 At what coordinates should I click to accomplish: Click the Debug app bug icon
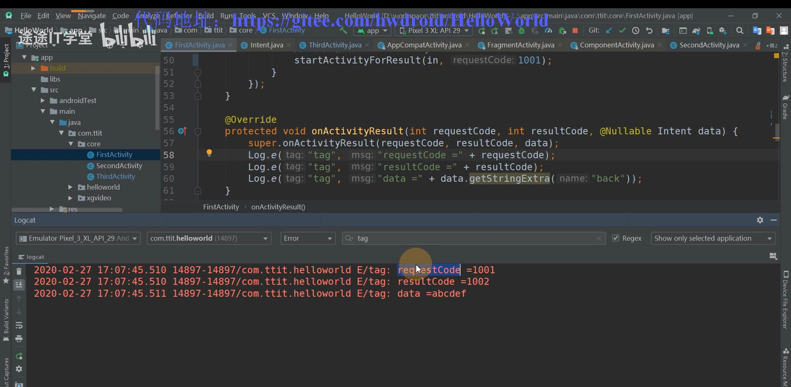[521, 30]
